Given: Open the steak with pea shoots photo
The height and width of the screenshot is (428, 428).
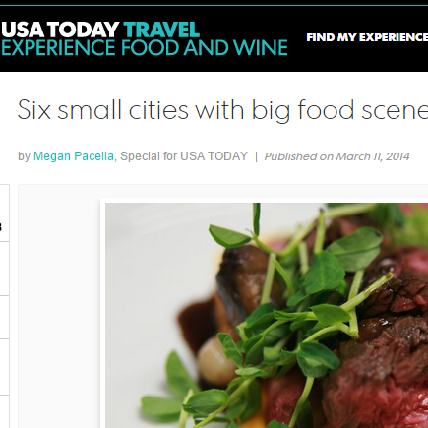Looking at the screenshot, I should [267, 315].
